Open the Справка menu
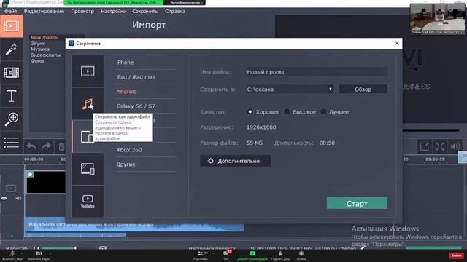The width and height of the screenshot is (467, 262). [x=175, y=12]
